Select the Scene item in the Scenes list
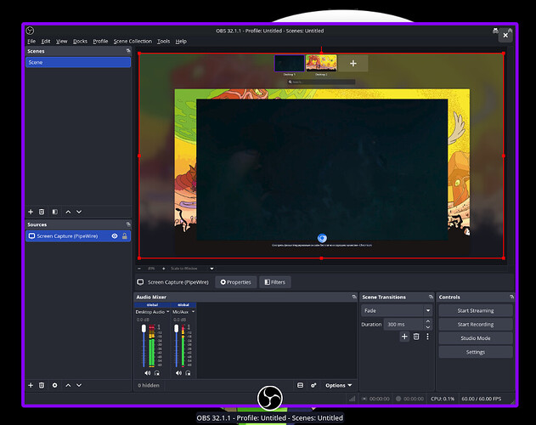 [78, 62]
